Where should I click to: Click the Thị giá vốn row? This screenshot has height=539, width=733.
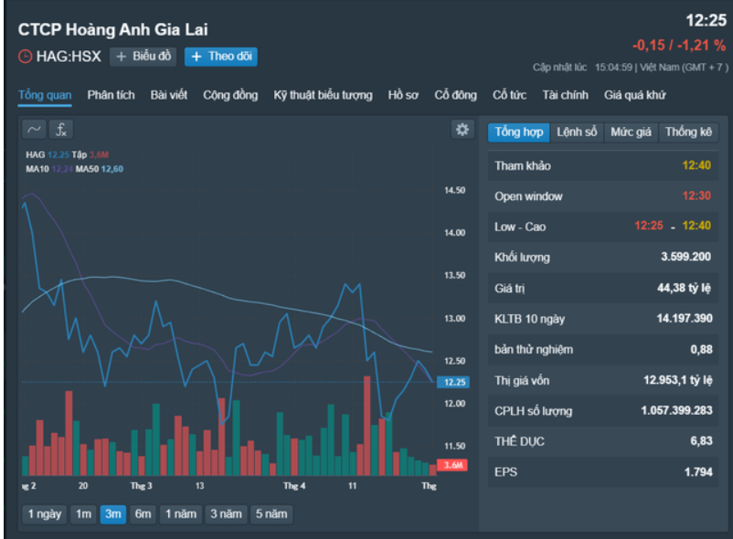[603, 380]
